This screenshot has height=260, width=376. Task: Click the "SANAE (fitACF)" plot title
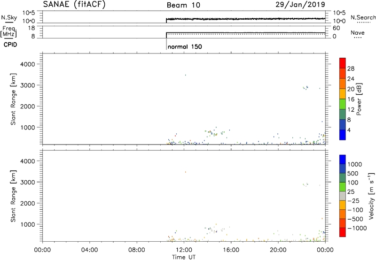point(74,5)
